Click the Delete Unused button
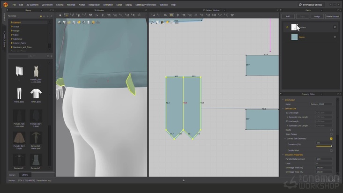343x193 pixels. [x=332, y=16]
